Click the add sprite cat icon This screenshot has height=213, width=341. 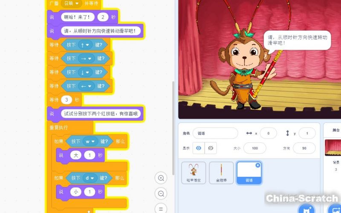coord(306,209)
